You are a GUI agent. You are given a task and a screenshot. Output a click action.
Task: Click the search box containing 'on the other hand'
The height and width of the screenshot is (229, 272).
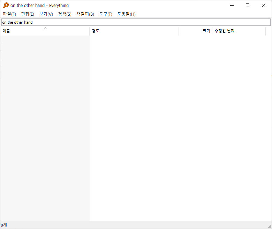pyautogui.click(x=136, y=22)
